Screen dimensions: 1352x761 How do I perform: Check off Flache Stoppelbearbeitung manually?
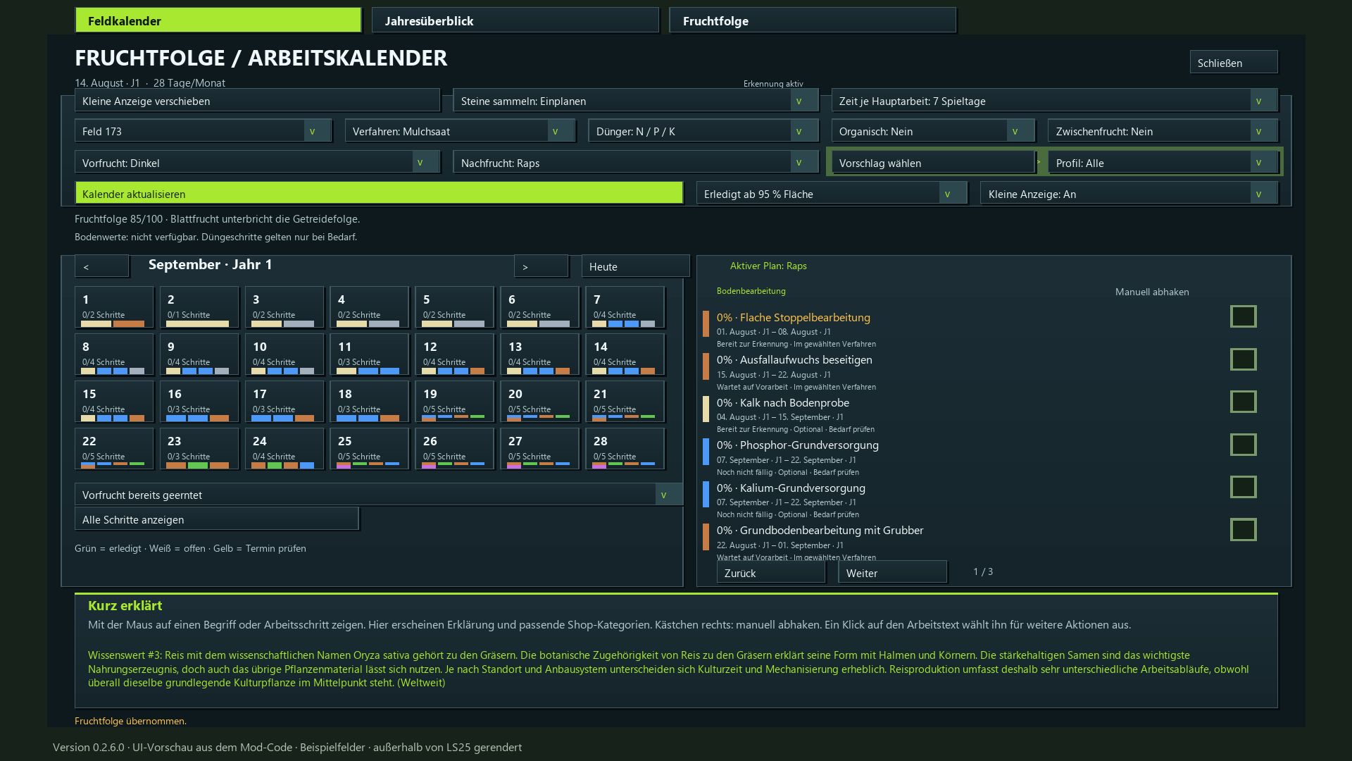point(1243,316)
